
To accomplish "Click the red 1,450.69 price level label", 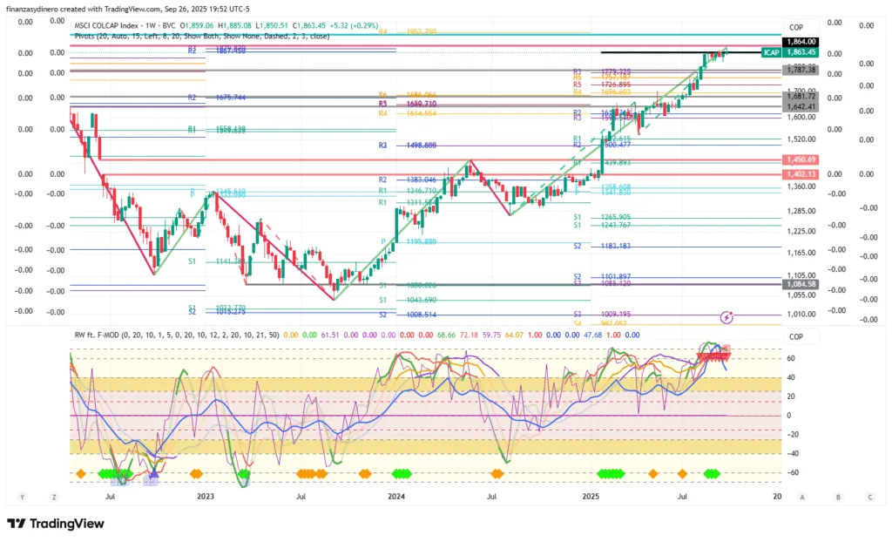I will pyautogui.click(x=801, y=159).
